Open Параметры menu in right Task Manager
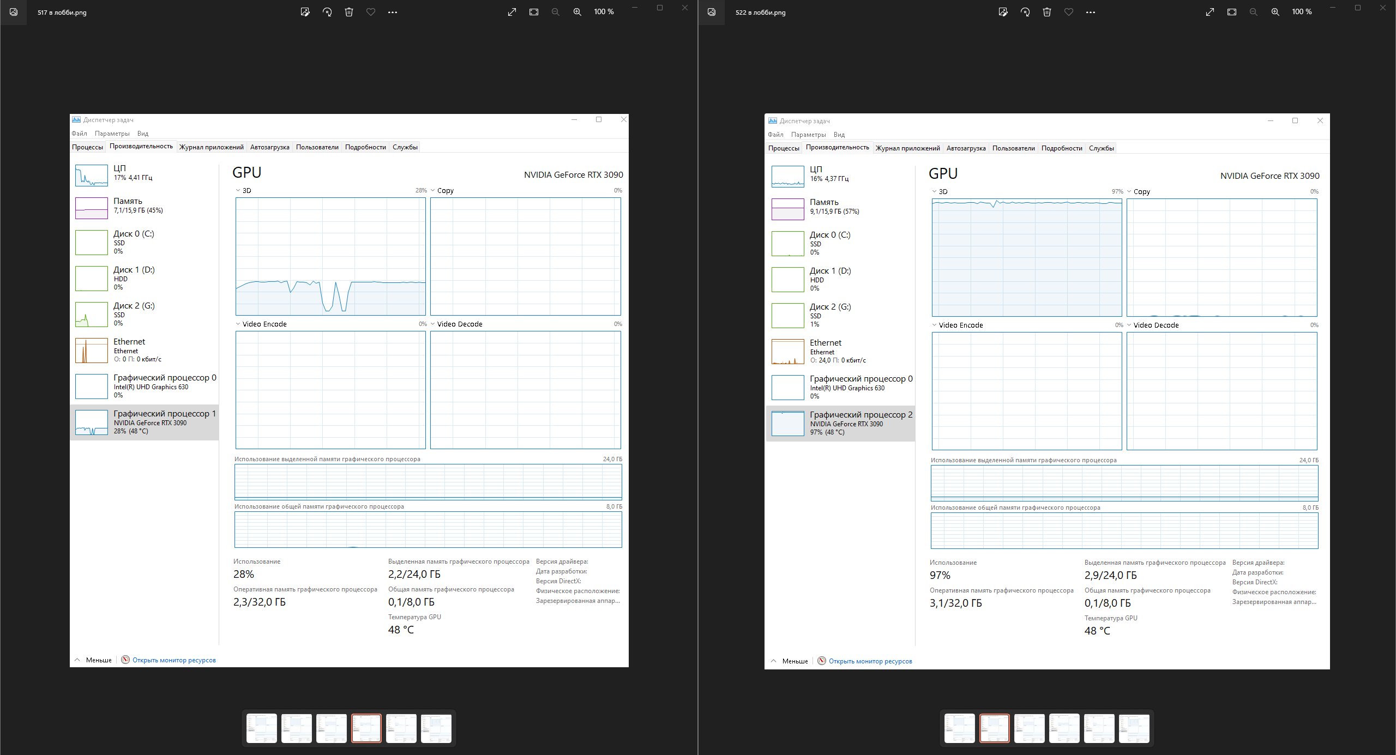 click(x=808, y=135)
